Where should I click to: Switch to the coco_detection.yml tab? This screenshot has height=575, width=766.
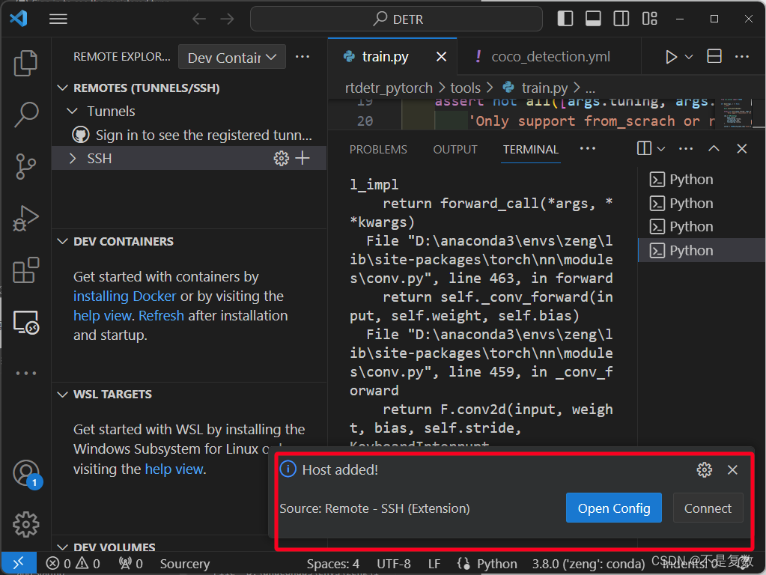(552, 55)
